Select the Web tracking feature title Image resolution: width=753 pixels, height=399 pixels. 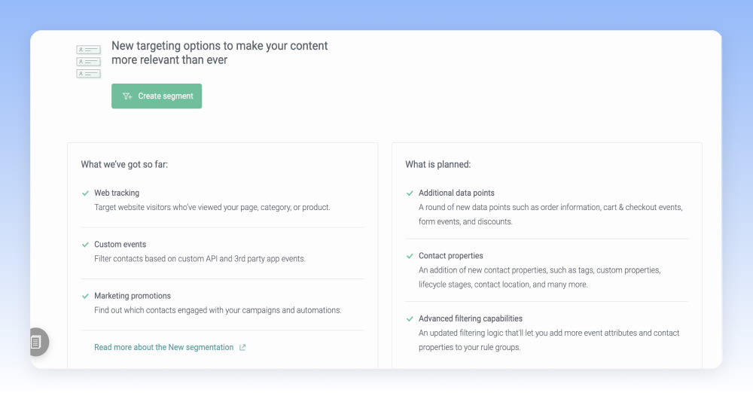click(117, 193)
